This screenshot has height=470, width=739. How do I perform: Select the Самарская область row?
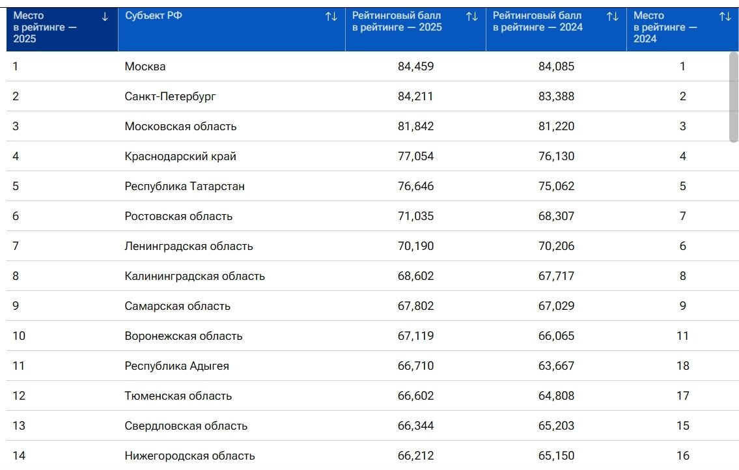coord(177,306)
